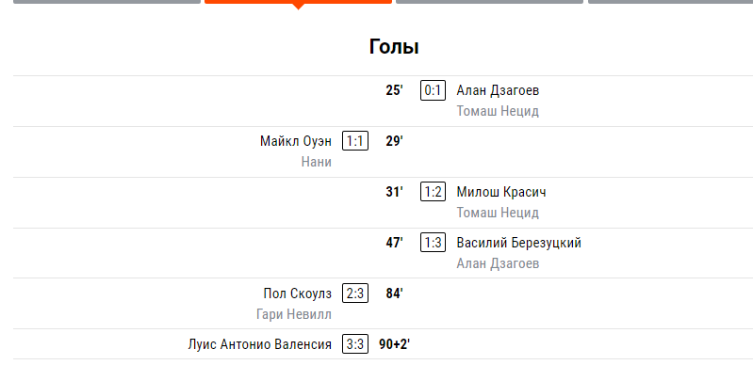The height and width of the screenshot is (365, 753).
Task: Click the 90+2' minute label
Action: [394, 344]
